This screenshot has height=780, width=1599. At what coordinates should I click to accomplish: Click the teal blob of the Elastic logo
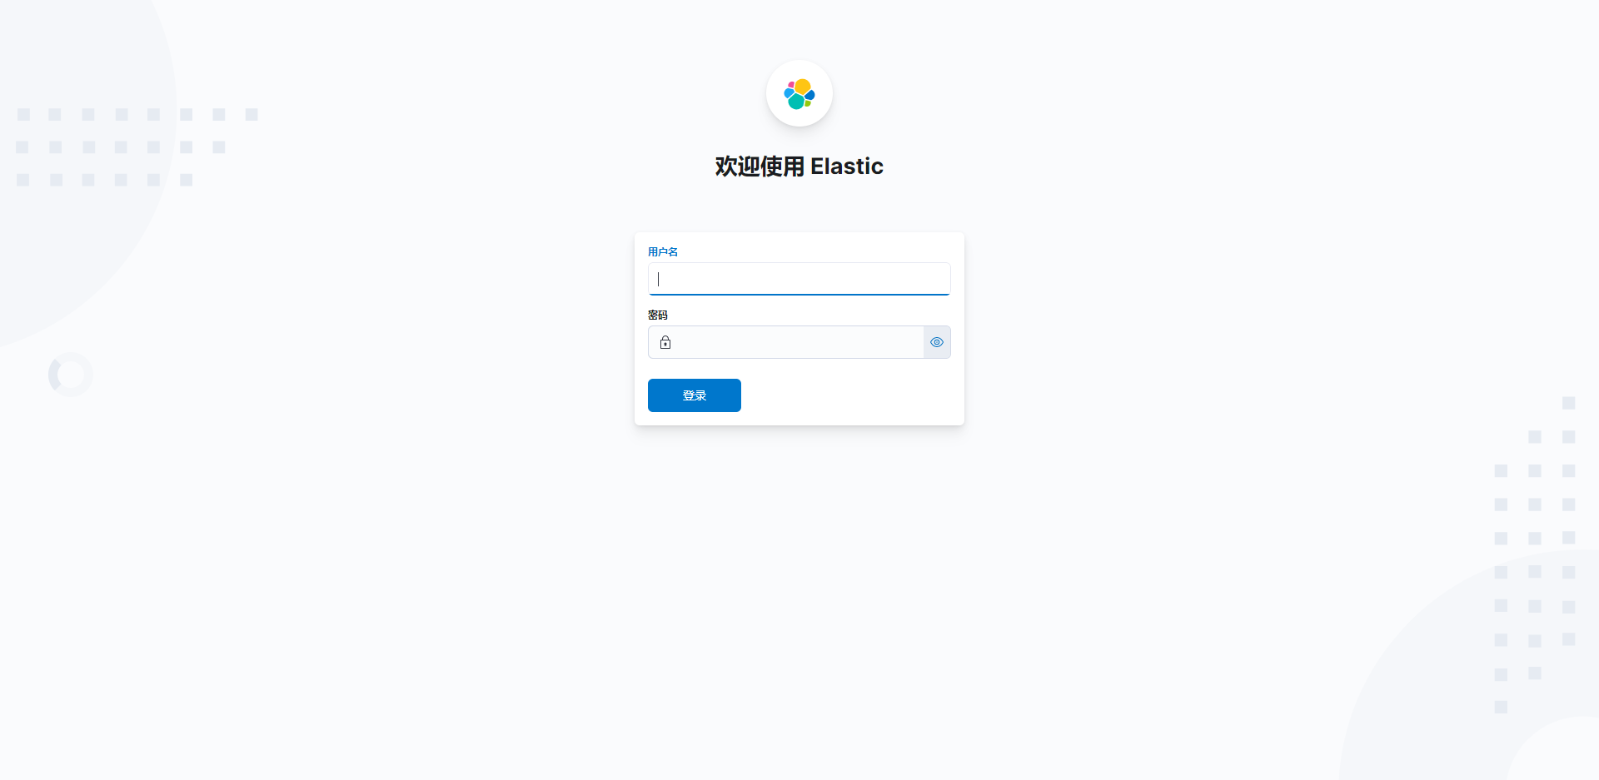pos(796,102)
